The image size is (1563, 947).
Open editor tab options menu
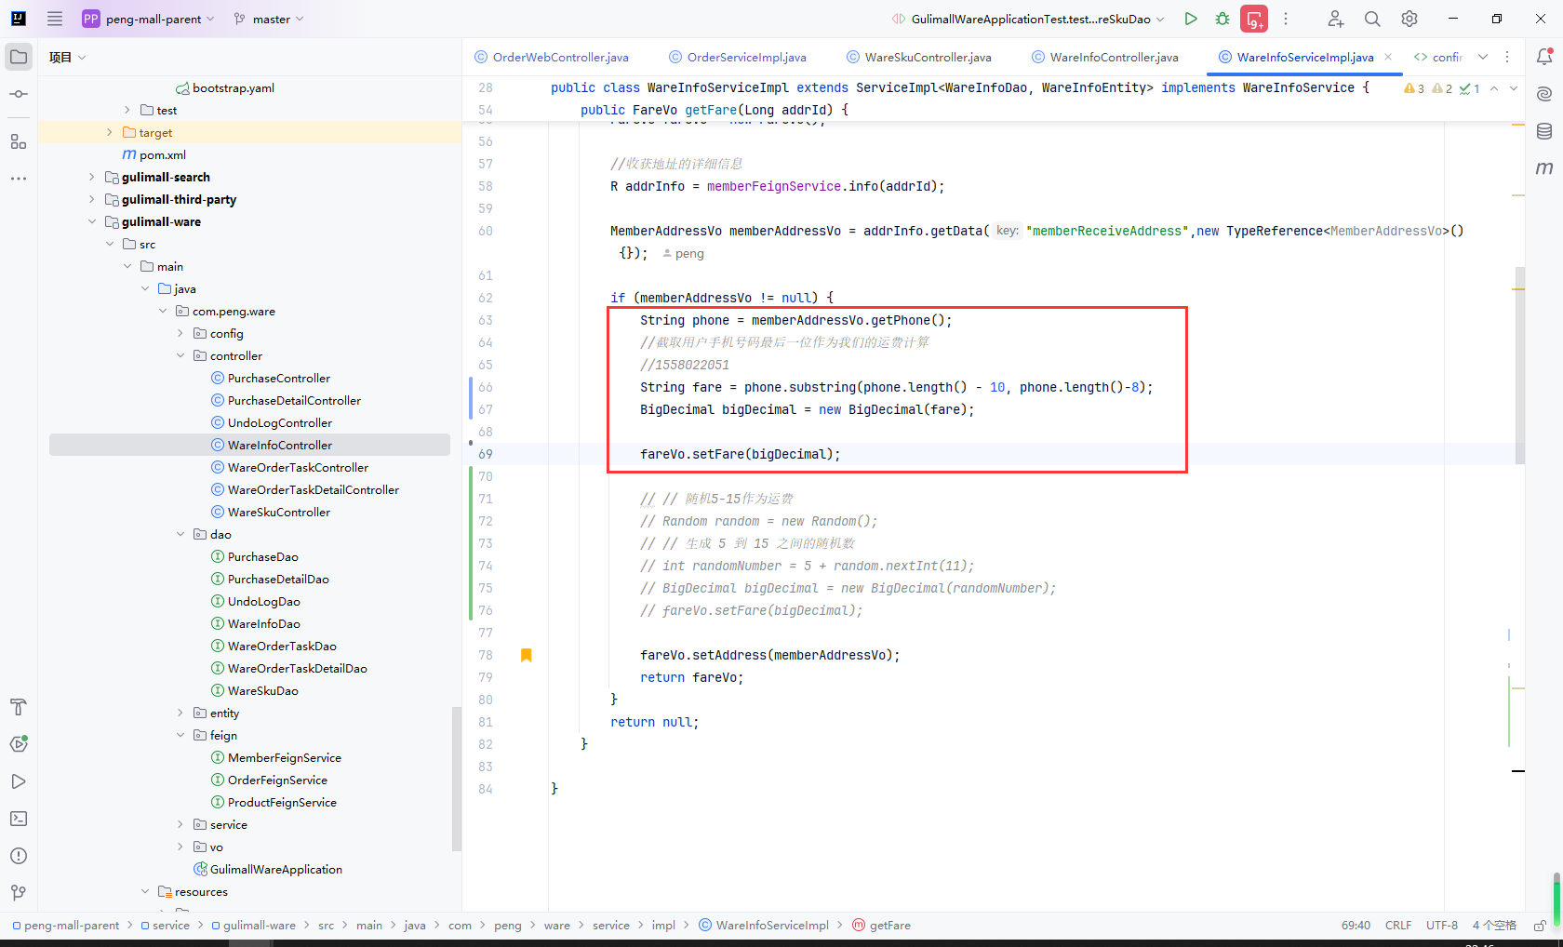point(1508,57)
